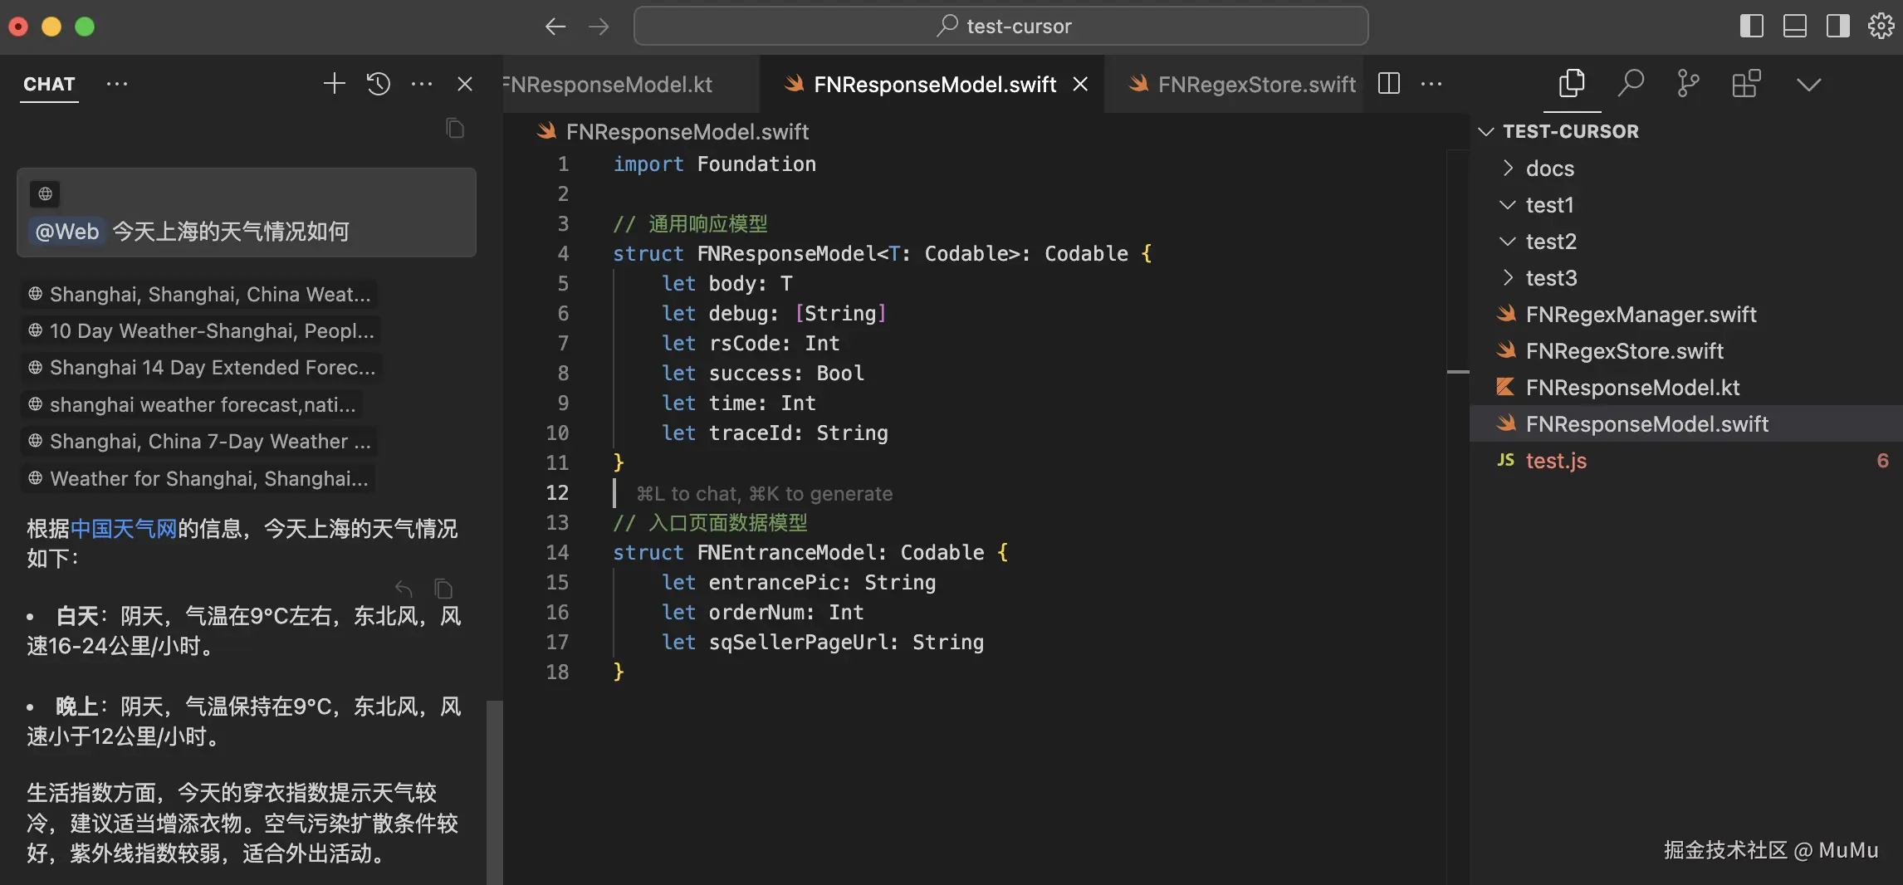Collapse the test1 folder

(x=1549, y=205)
